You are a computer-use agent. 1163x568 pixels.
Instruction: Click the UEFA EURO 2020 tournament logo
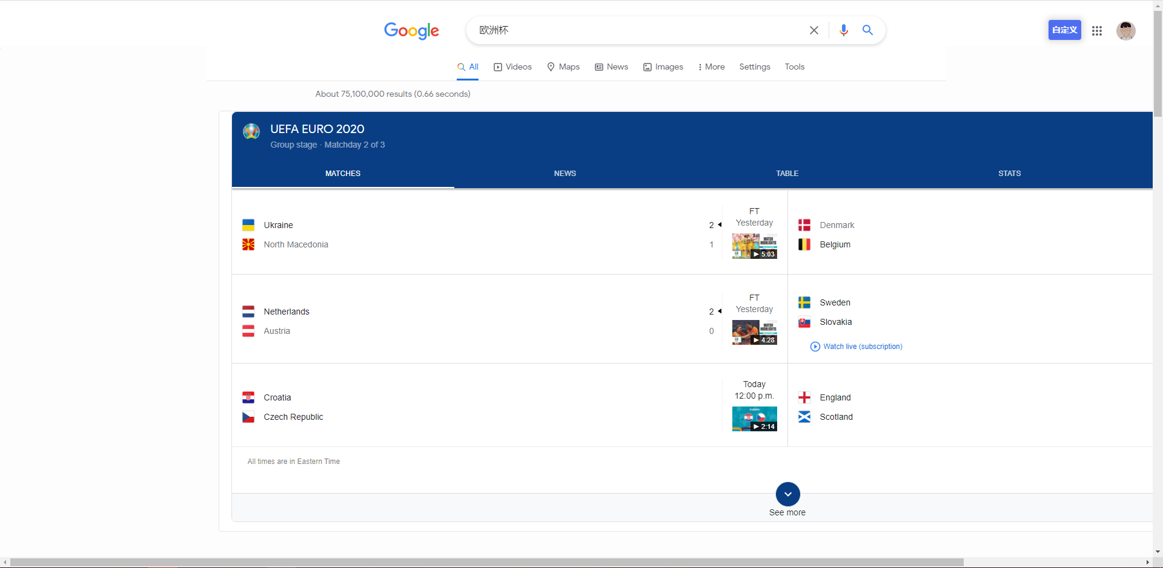(251, 131)
